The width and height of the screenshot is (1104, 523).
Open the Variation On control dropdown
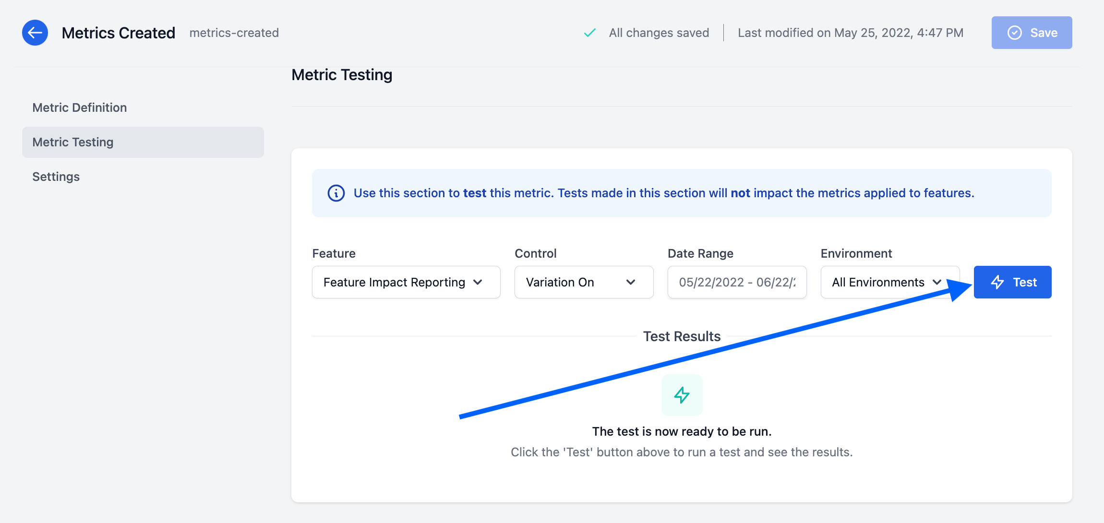click(x=584, y=282)
